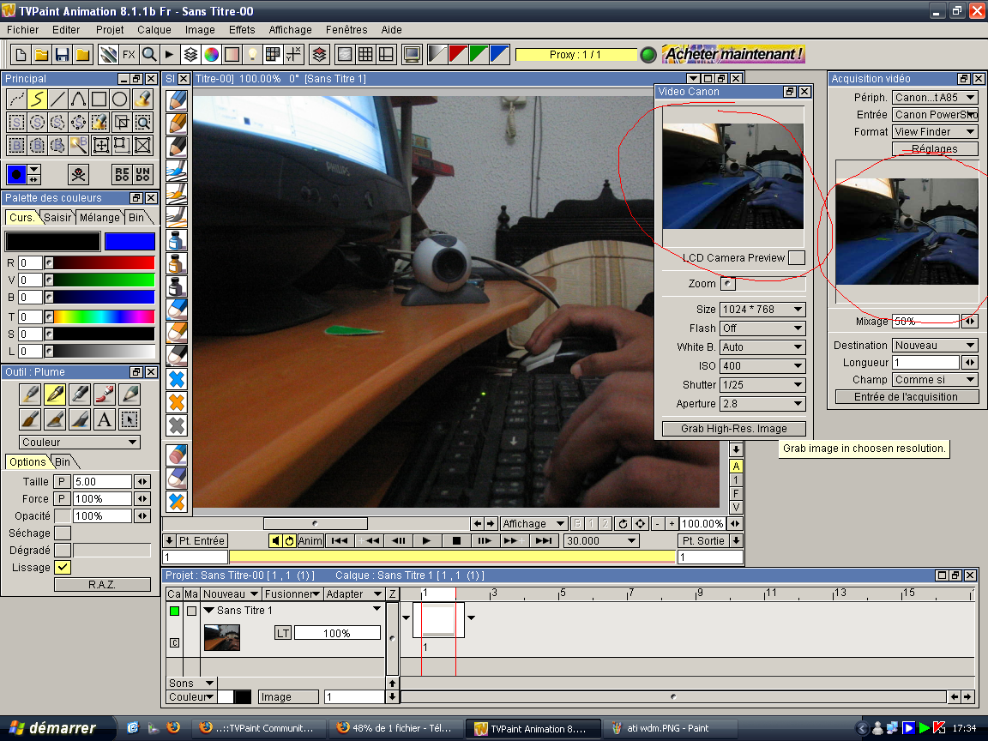Click the blue ink bottle icon in side toolbar
This screenshot has width=988, height=741.
177,240
